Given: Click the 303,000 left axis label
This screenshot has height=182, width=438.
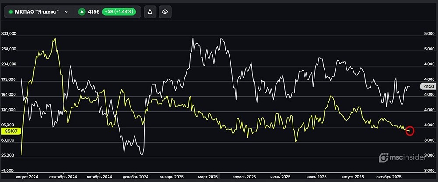Looking at the screenshot, I should 9,34.
